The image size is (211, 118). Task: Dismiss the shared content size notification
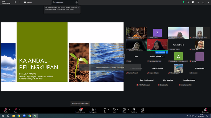[x=79, y=7]
